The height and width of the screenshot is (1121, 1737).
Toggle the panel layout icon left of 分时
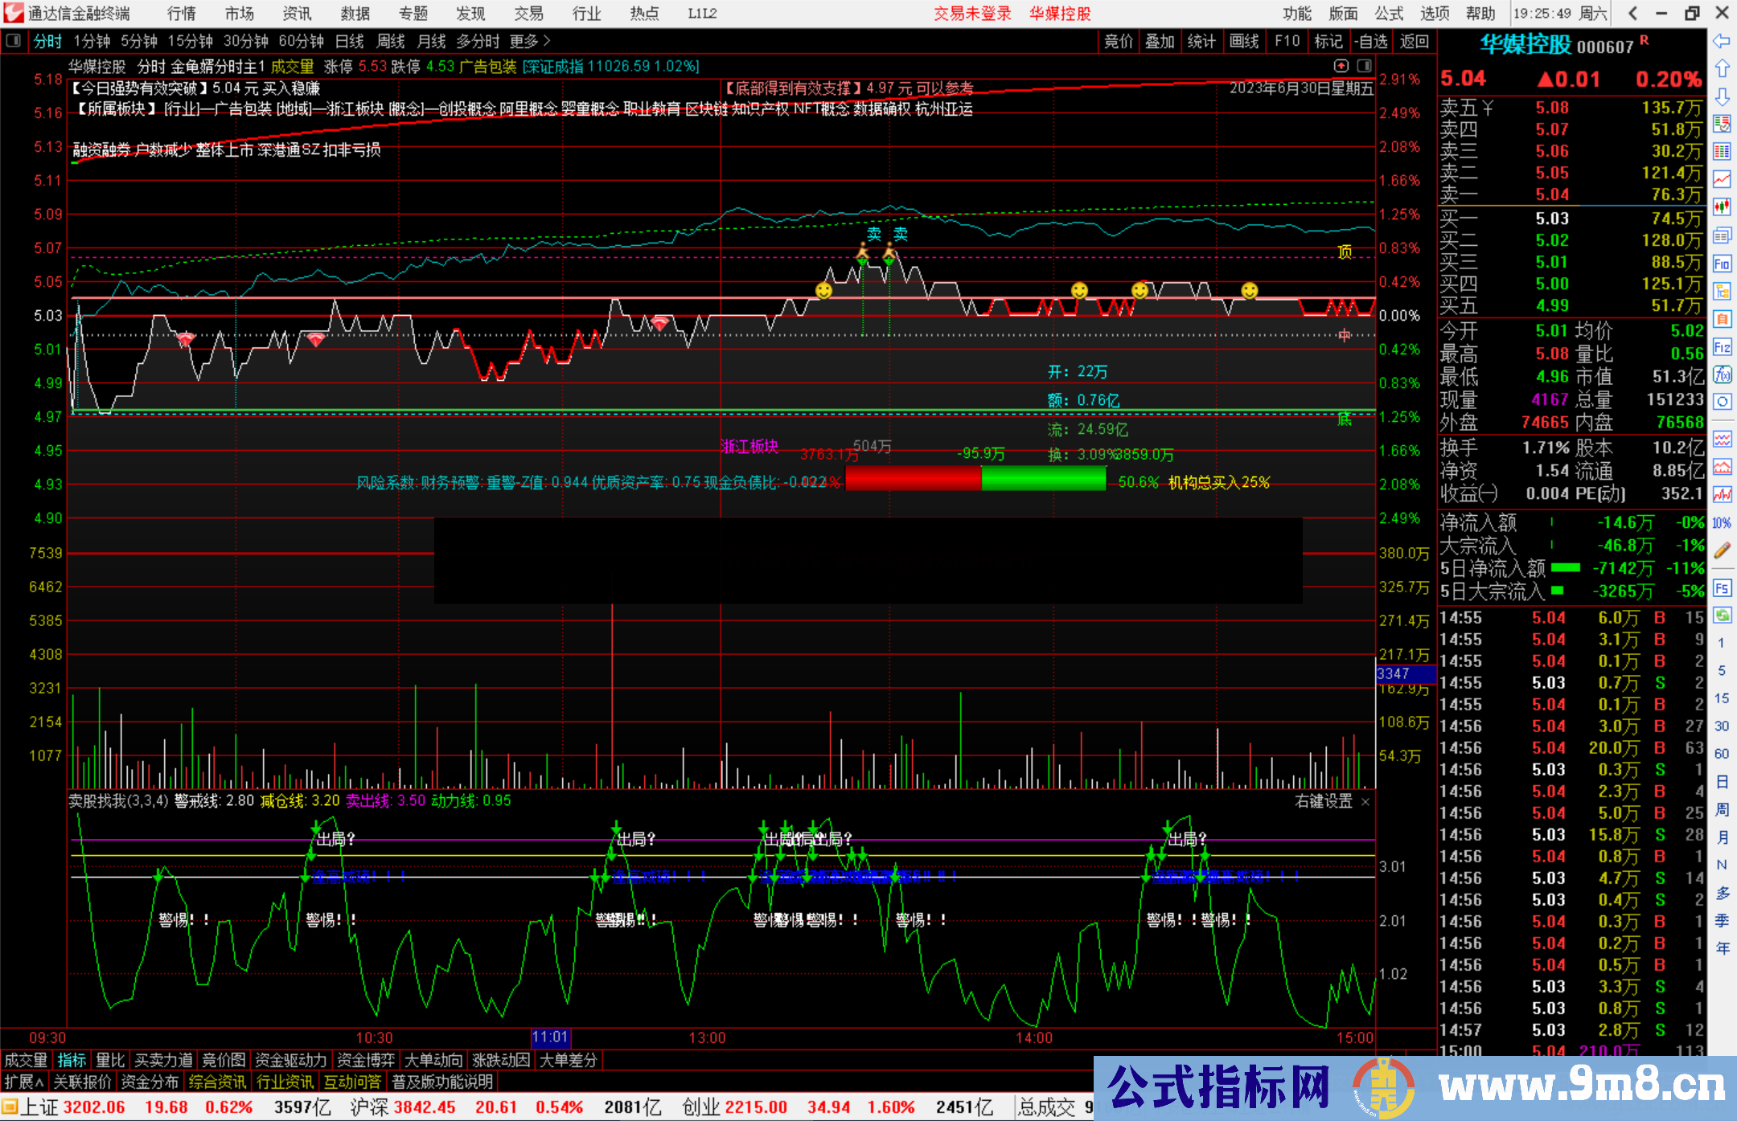[14, 41]
